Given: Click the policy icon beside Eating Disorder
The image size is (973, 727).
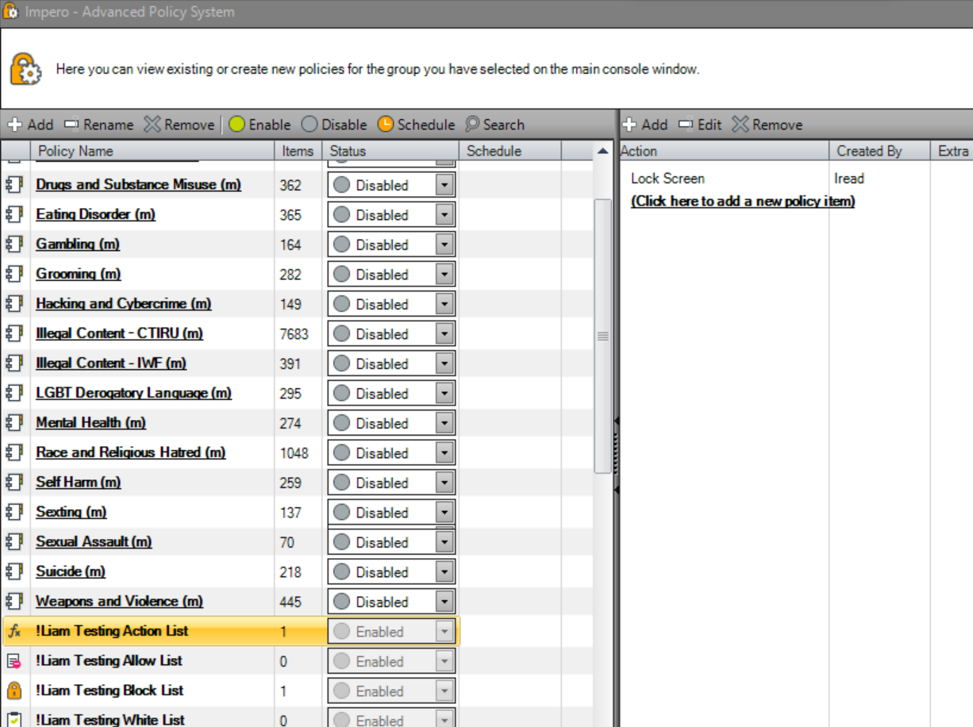Looking at the screenshot, I should pos(14,214).
